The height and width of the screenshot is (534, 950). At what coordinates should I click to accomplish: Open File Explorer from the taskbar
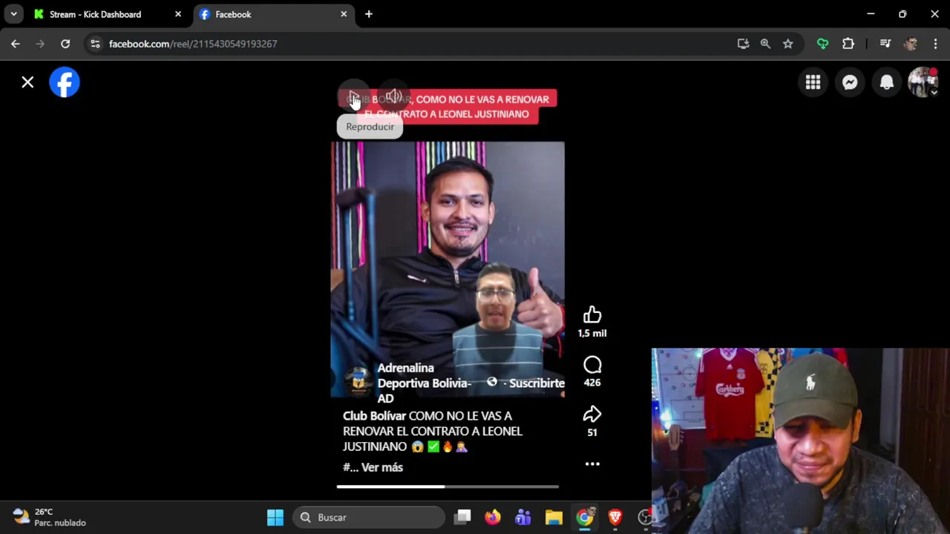554,517
